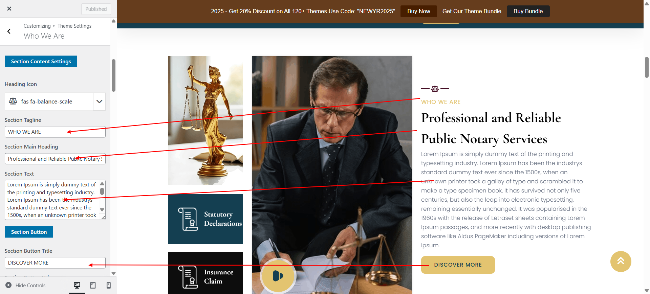Close the Customizer with the X icon
650x294 pixels.
click(9, 9)
